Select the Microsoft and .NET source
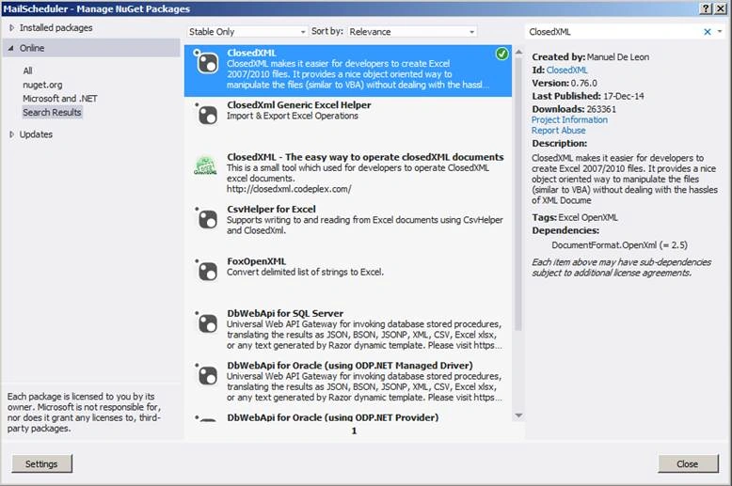This screenshot has width=732, height=486. pos(60,99)
